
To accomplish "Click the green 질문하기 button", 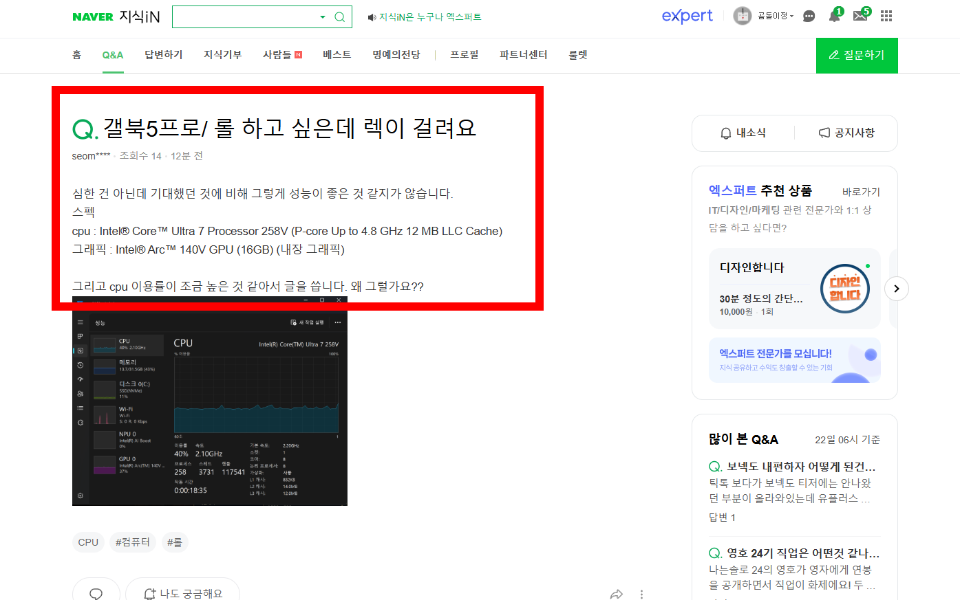I will coord(857,56).
